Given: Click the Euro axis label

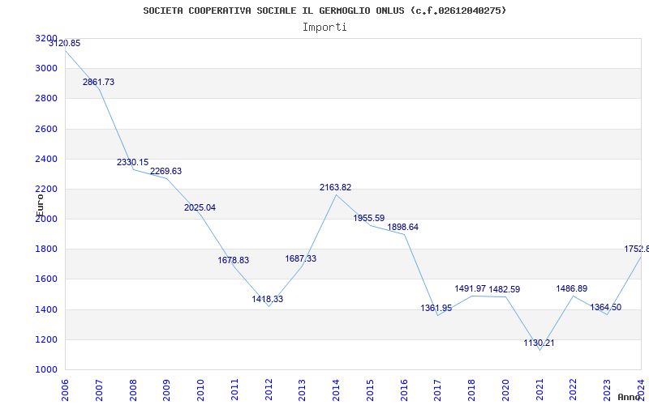Looking at the screenshot, I should pyautogui.click(x=40, y=205).
